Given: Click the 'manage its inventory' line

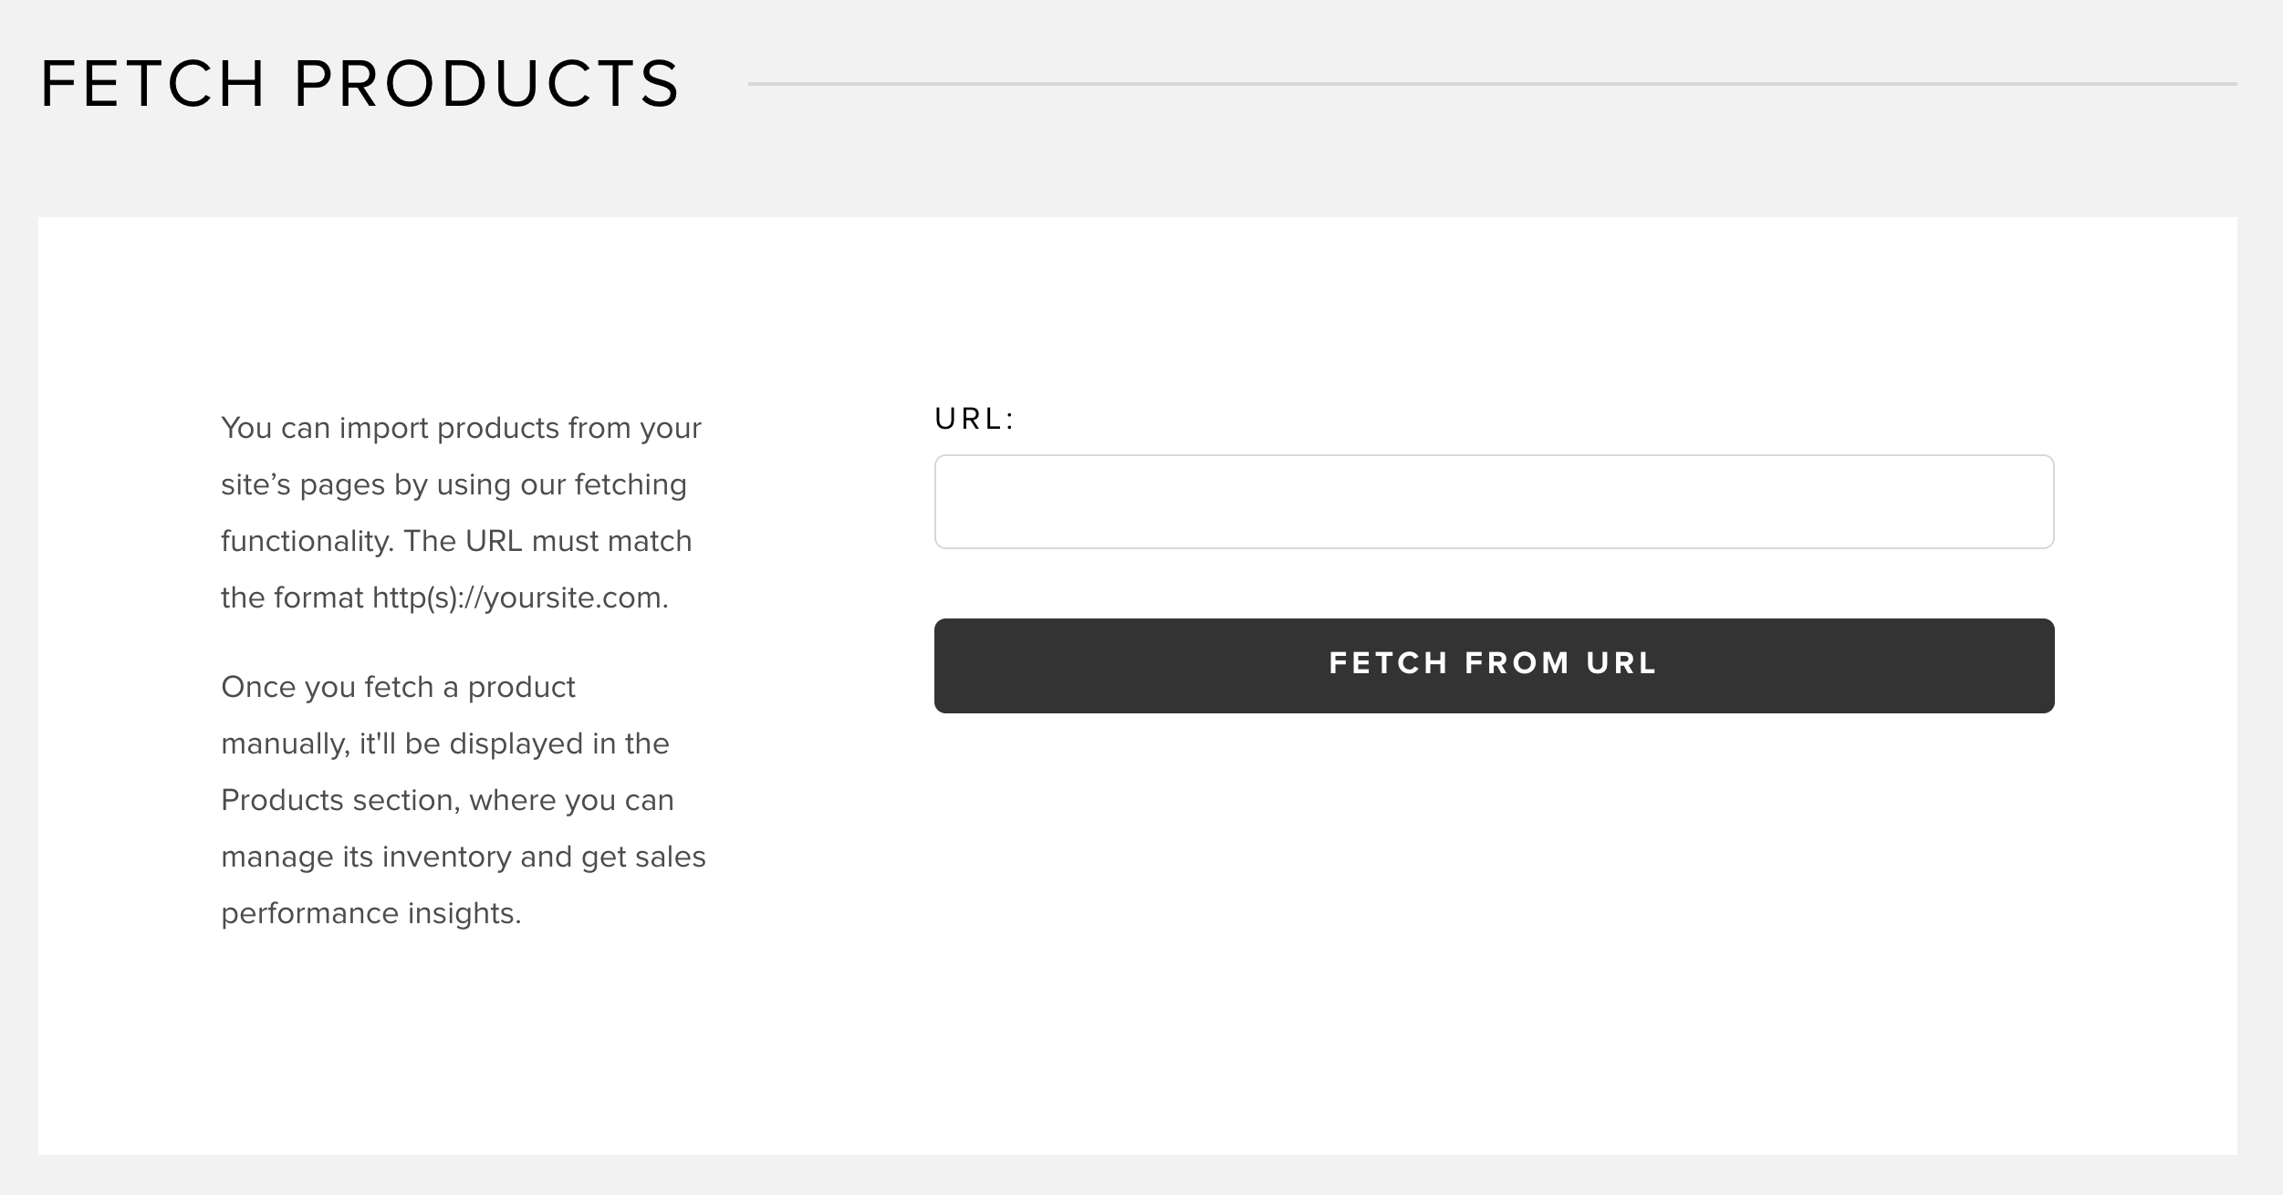Looking at the screenshot, I should click(x=464, y=857).
